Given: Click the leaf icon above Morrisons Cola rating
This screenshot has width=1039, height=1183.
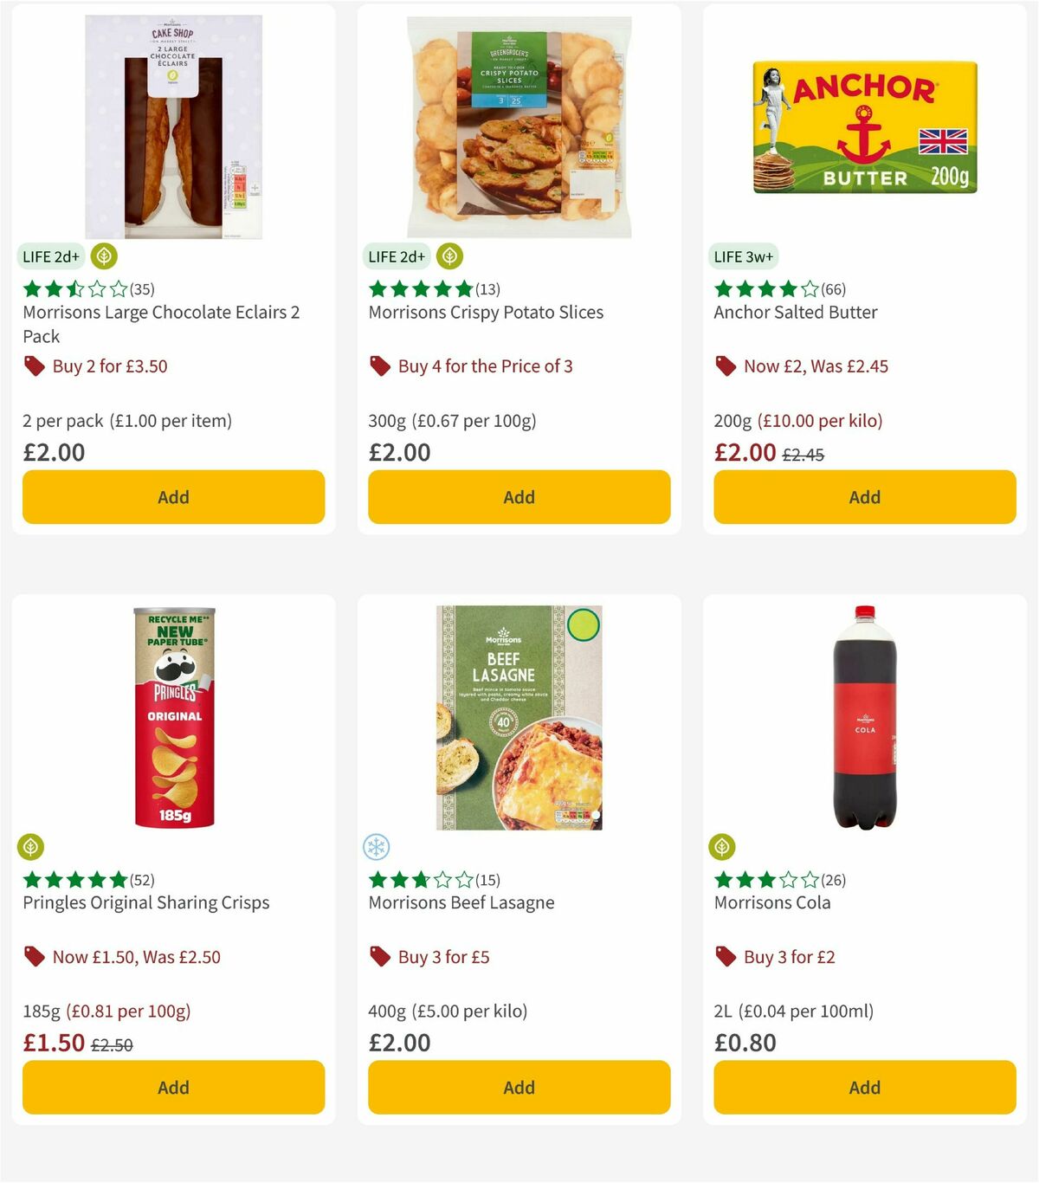Looking at the screenshot, I should pos(721,846).
